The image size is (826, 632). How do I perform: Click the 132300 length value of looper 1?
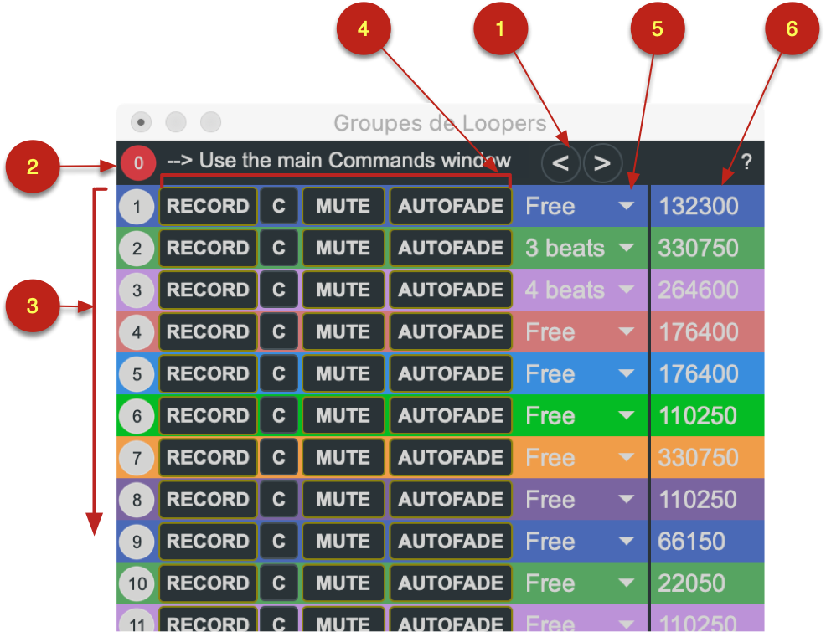tap(699, 206)
